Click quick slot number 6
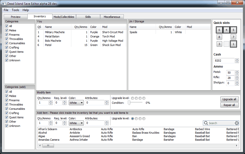 tap(219, 30)
